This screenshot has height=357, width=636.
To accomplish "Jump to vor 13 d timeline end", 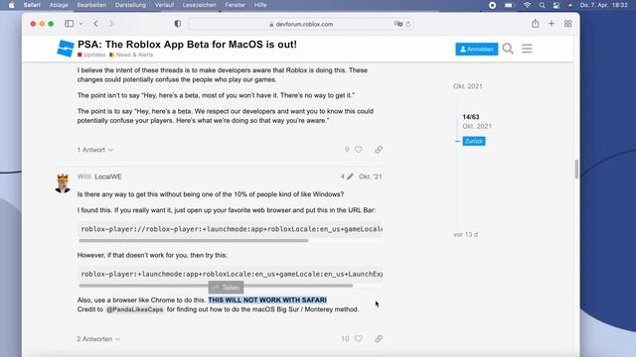I will pyautogui.click(x=465, y=235).
